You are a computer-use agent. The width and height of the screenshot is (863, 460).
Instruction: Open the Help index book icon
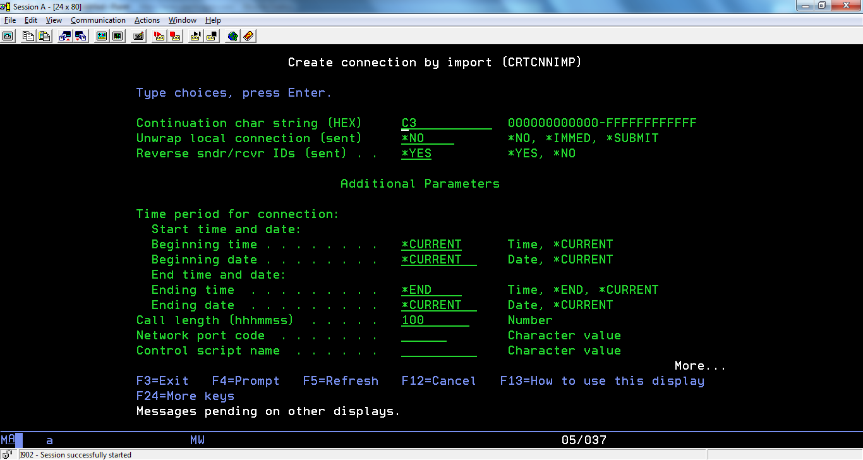248,36
